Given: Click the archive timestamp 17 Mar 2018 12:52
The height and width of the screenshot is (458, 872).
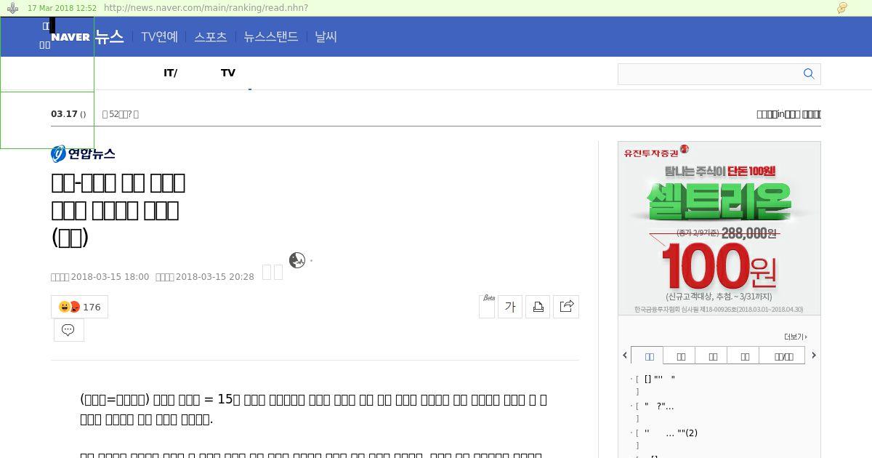Looking at the screenshot, I should [x=62, y=8].
